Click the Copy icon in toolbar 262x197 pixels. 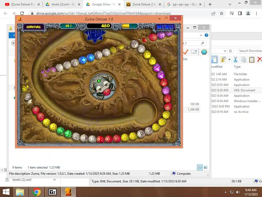pyautogui.click(x=244, y=60)
